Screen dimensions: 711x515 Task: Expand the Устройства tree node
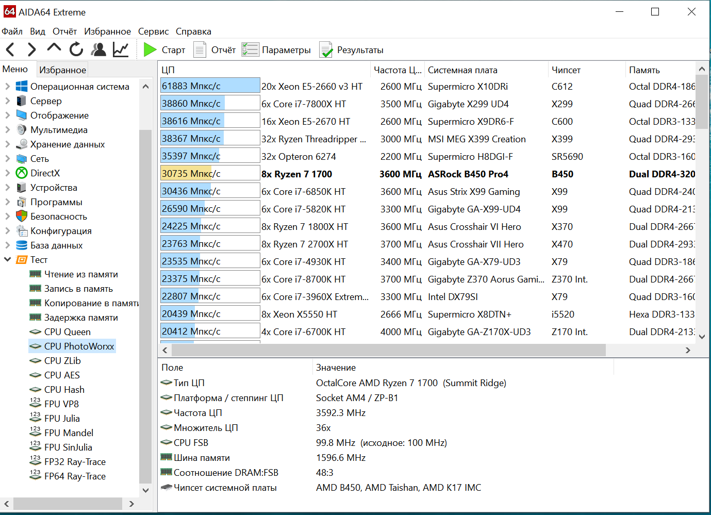[x=7, y=187]
